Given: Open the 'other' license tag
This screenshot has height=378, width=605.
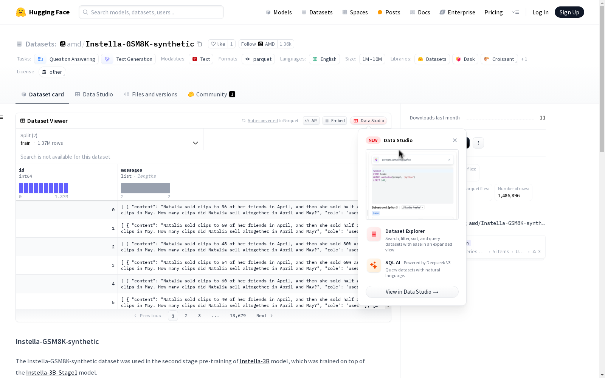Looking at the screenshot, I should [52, 72].
